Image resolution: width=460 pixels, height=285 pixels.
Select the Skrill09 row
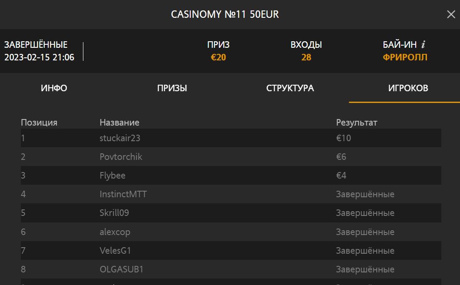[231, 213]
